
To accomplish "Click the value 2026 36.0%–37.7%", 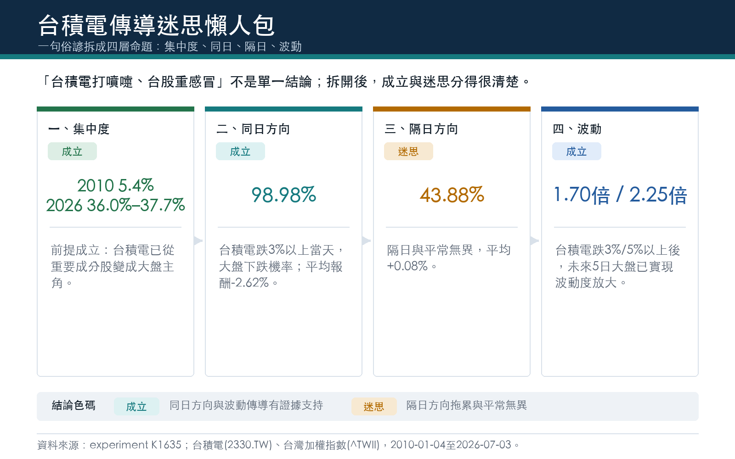I will (115, 205).
